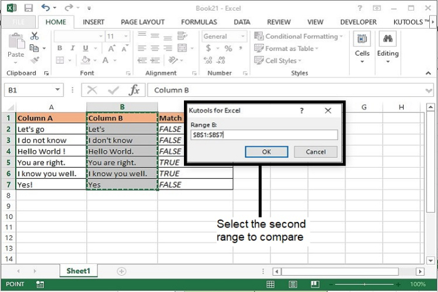Switch to the PAGE LAYOUT tab
Viewport: 438px width, 292px height.
tap(143, 22)
